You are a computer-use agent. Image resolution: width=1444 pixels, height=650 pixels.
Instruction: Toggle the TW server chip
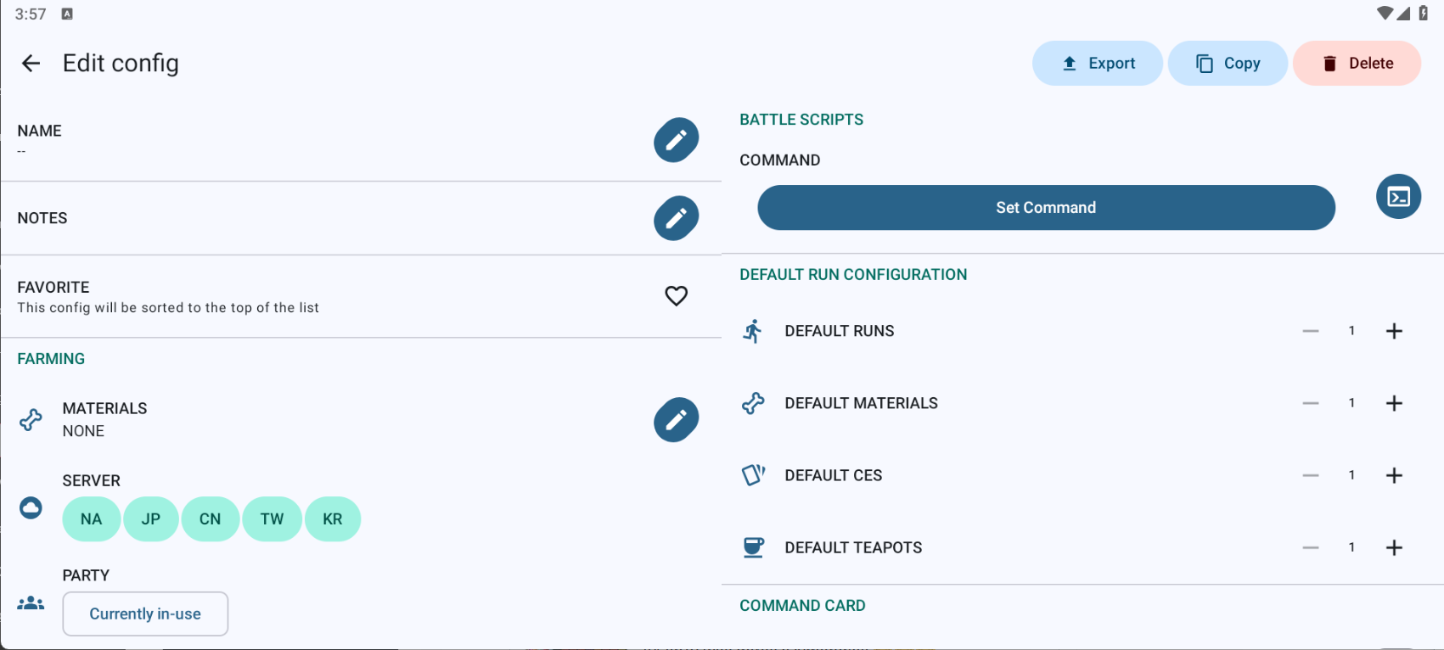(272, 519)
